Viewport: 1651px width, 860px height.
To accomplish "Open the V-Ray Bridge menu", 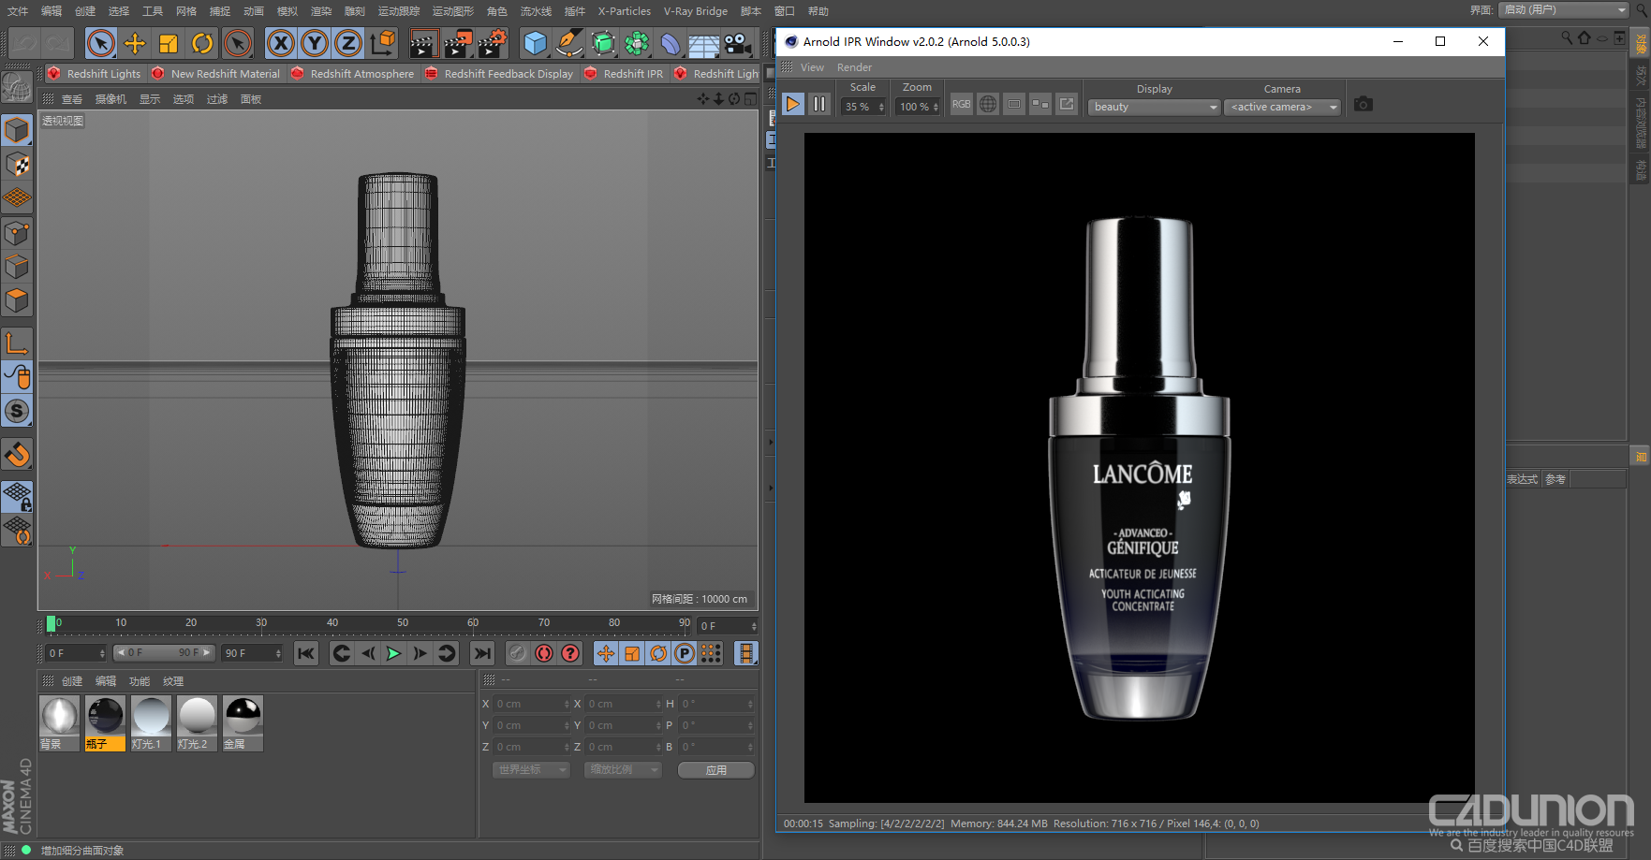I will coord(696,11).
